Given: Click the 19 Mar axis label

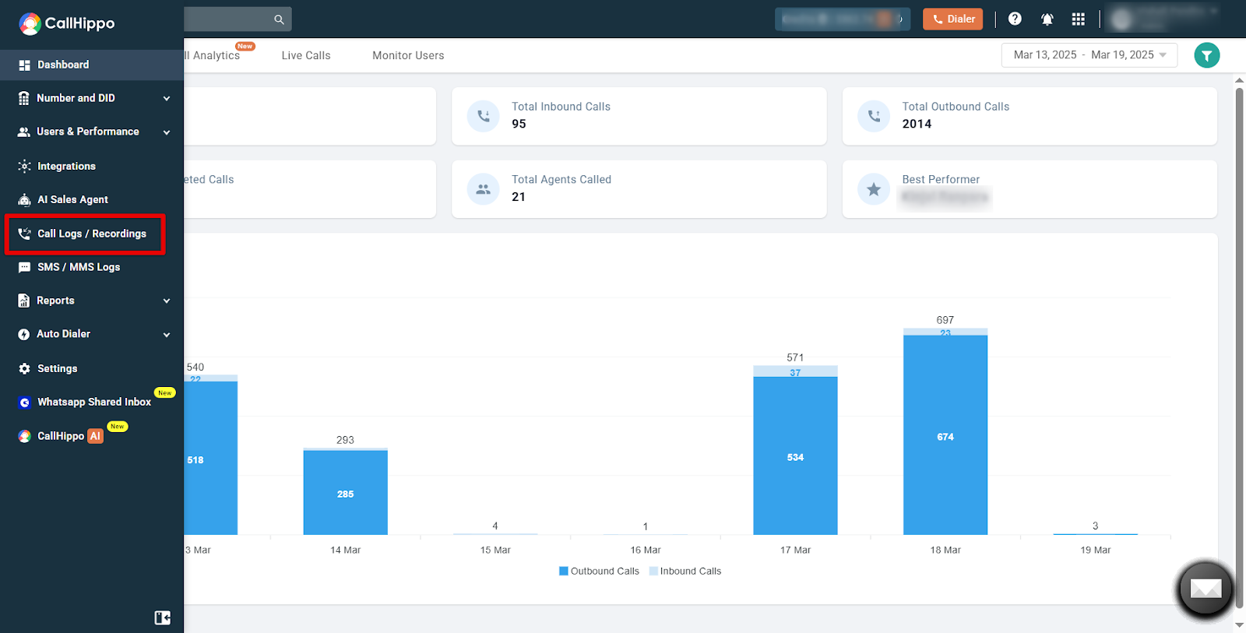Looking at the screenshot, I should click(x=1095, y=550).
